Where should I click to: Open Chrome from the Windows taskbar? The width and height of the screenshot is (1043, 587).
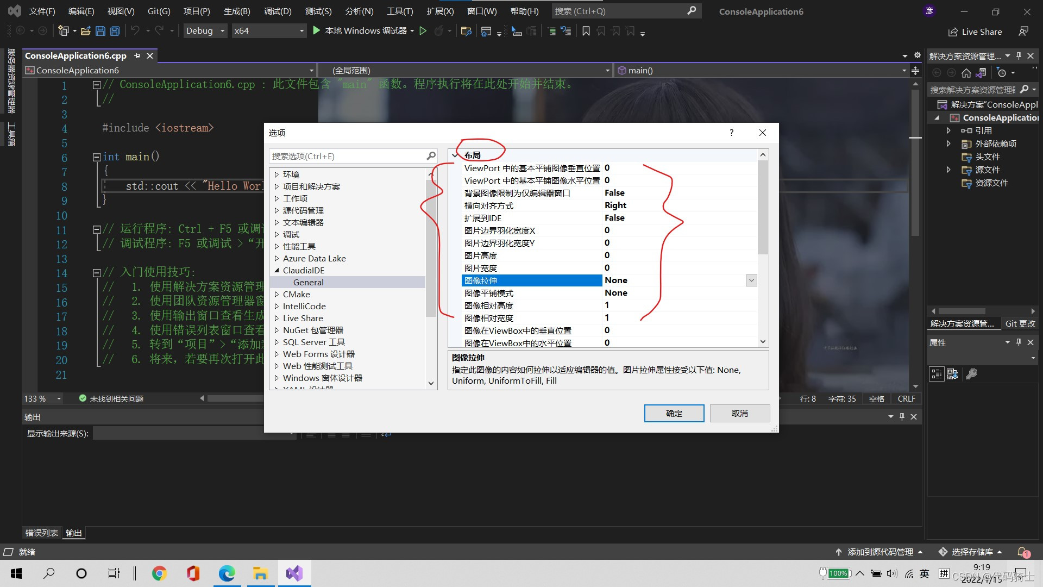pos(159,573)
